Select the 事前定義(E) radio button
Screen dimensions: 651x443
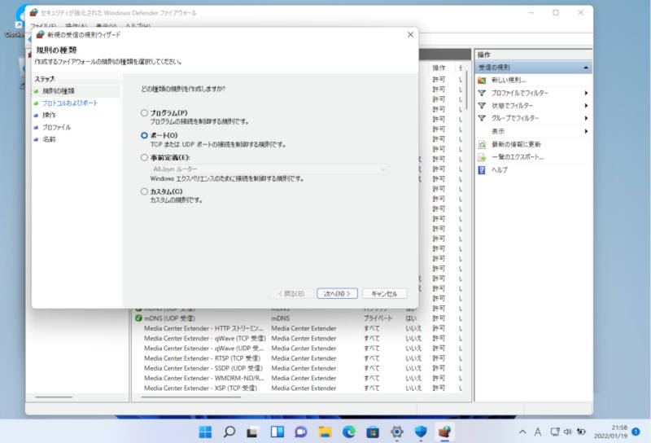tap(144, 157)
